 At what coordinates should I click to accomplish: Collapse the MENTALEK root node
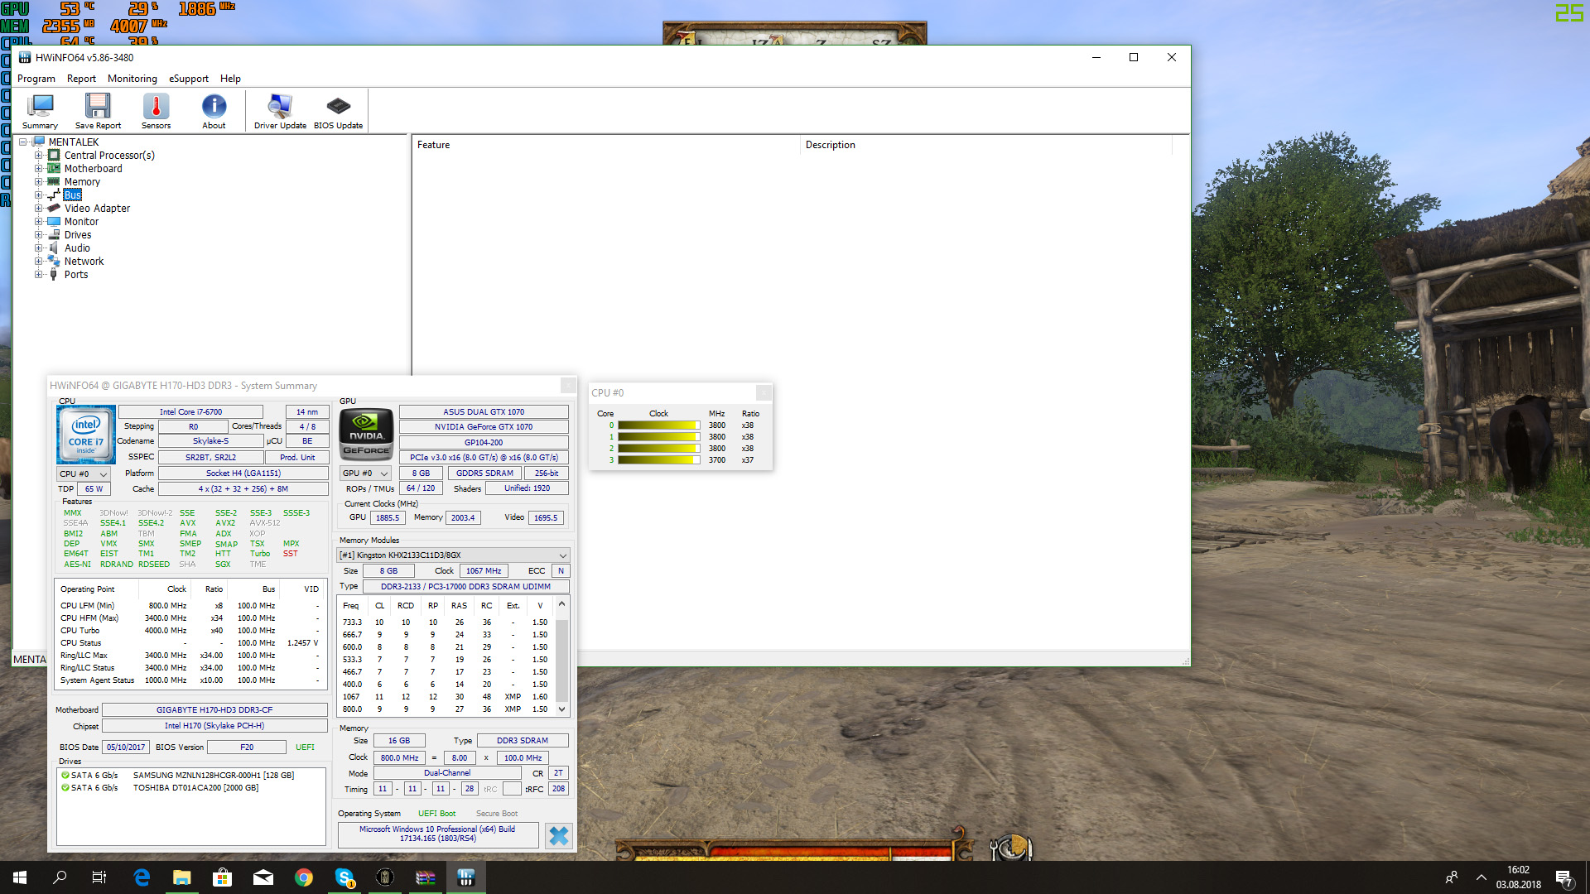pos(23,142)
